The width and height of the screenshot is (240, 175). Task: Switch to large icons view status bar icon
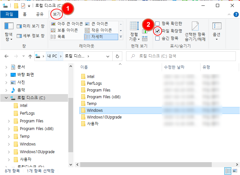[x=235, y=171]
